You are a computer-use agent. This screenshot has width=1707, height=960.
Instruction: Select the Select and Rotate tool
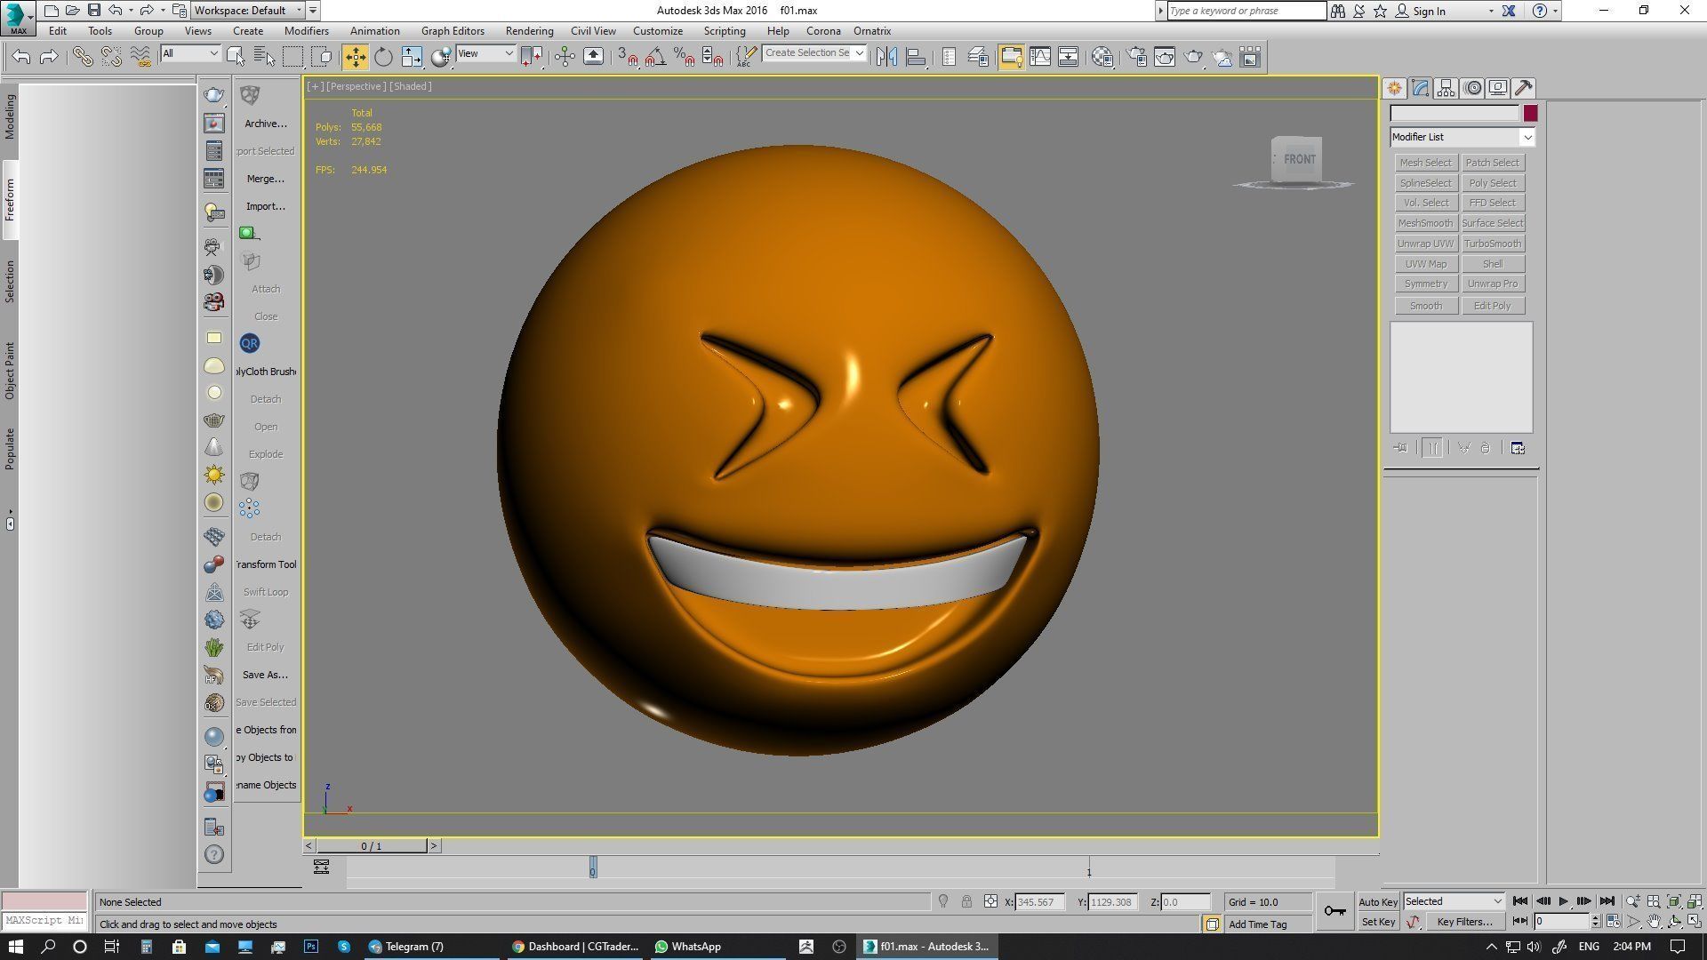coord(383,57)
